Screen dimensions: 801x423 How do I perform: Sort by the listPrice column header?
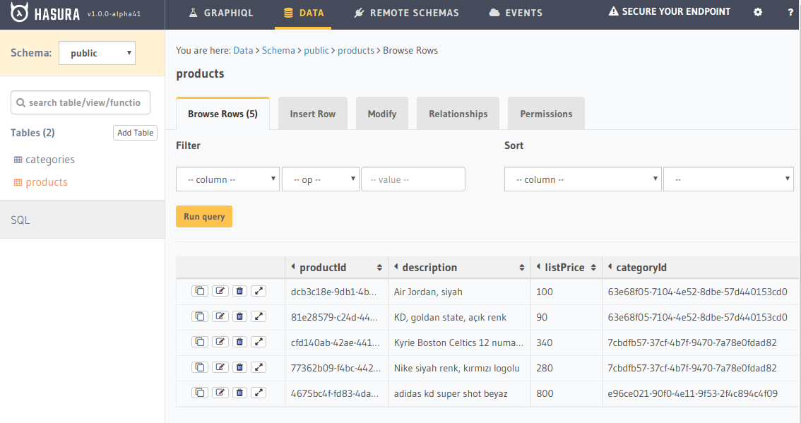pos(564,268)
